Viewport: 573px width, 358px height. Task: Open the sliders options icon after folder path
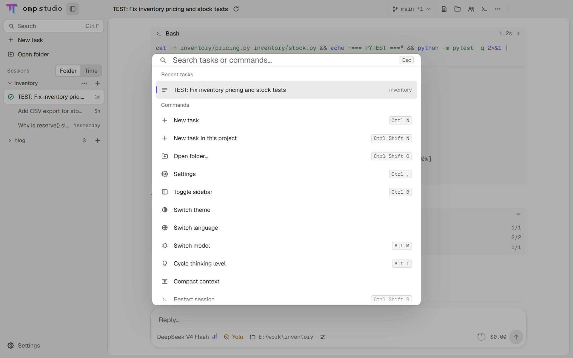coord(323,337)
